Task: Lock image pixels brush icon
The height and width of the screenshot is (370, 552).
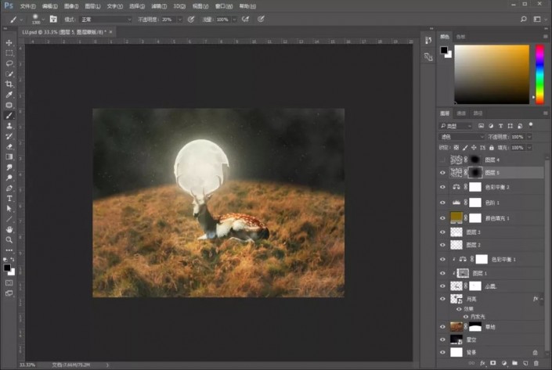Action: click(465, 148)
